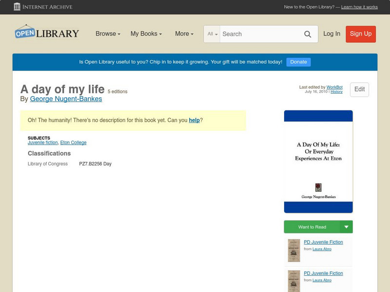This screenshot has height=292, width=390.
Task: Click the Donate button
Action: (x=298, y=62)
